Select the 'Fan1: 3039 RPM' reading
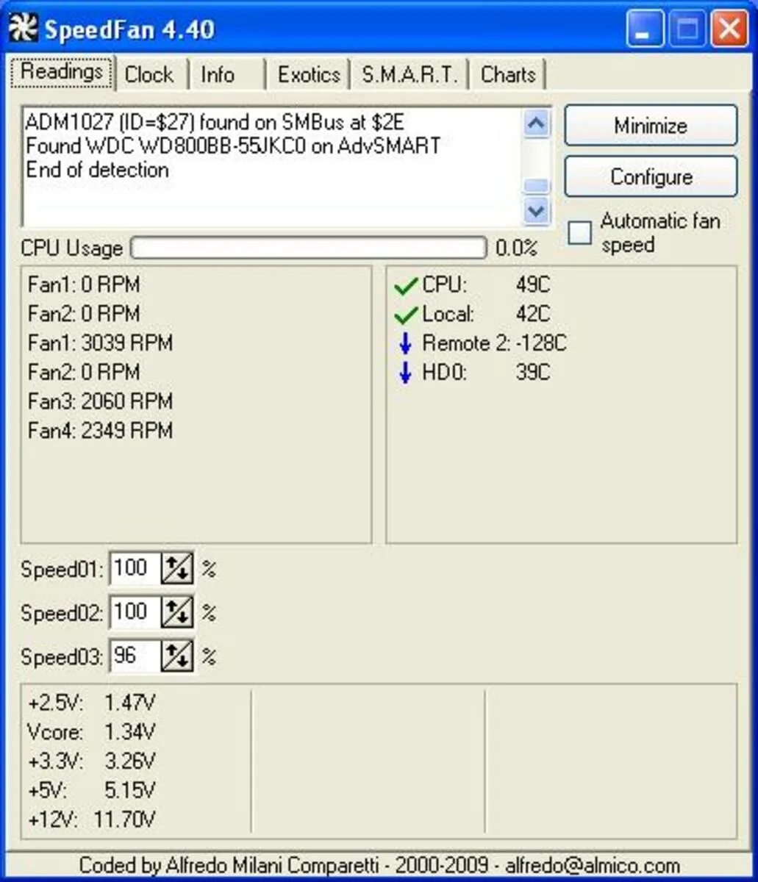The height and width of the screenshot is (882, 758). tap(100, 344)
